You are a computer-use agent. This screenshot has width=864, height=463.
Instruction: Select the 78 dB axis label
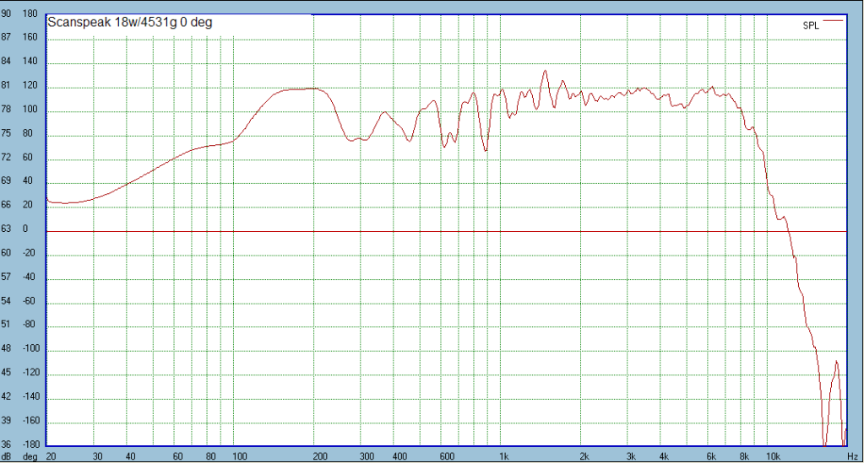[6, 109]
